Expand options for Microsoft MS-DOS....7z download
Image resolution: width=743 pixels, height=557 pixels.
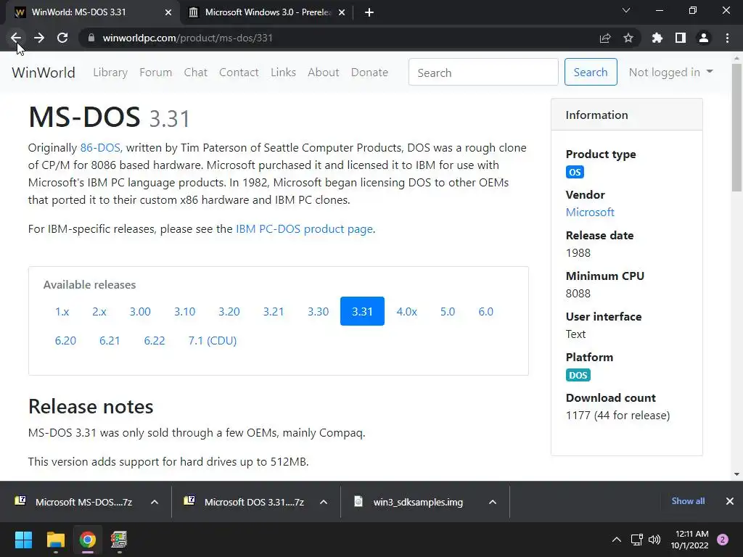point(155,502)
